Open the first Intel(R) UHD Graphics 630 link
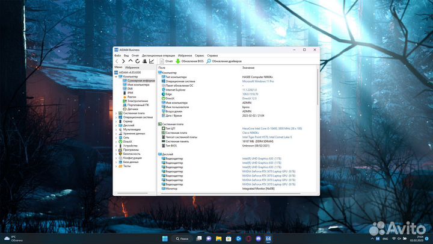Image resolution: width=433 pixels, height=244 pixels. coord(262,159)
